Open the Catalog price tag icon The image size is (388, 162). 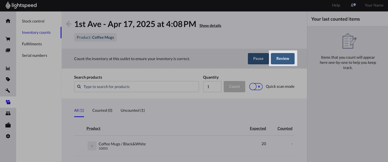coord(8,79)
